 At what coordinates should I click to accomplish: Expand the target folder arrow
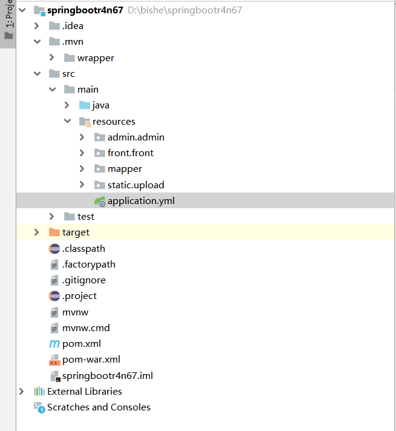[x=37, y=232]
